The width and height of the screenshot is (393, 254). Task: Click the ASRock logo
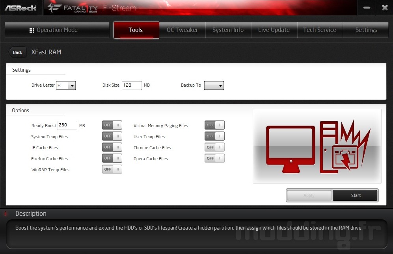tap(20, 8)
